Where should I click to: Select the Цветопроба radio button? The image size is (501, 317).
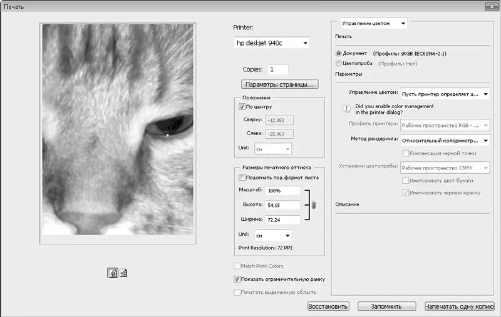point(339,63)
